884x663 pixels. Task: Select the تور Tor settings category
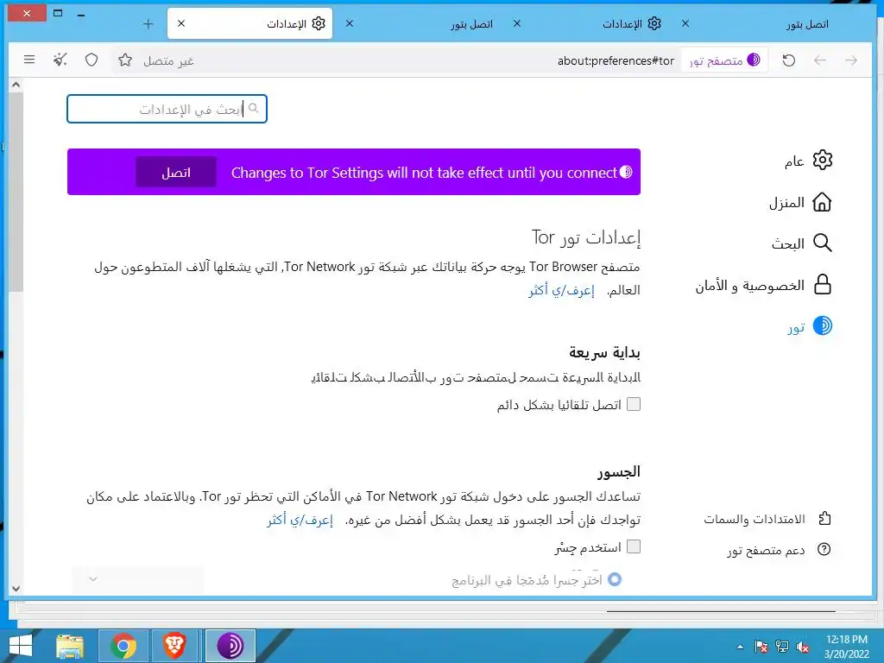click(x=810, y=326)
